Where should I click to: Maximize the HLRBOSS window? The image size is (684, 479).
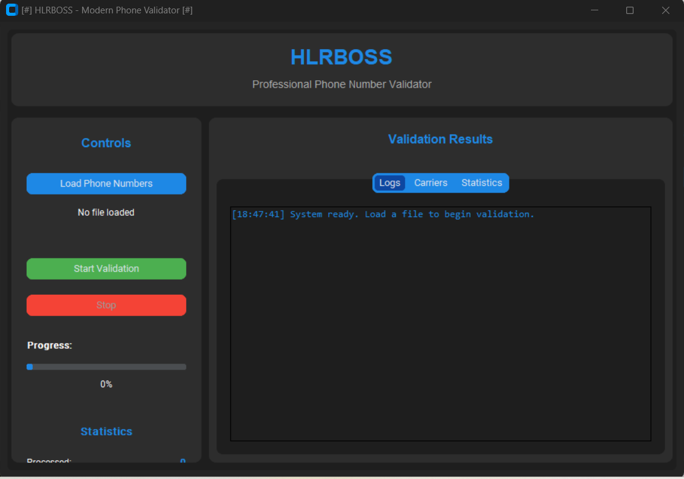click(630, 10)
